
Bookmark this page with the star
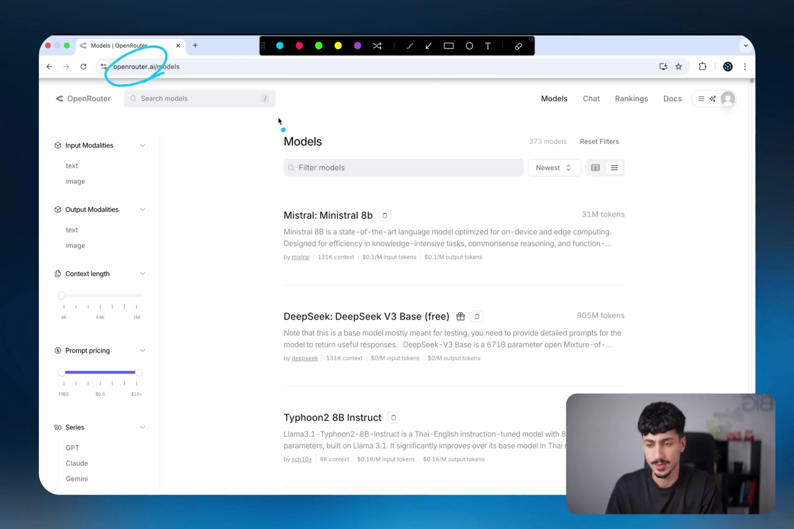(x=679, y=67)
